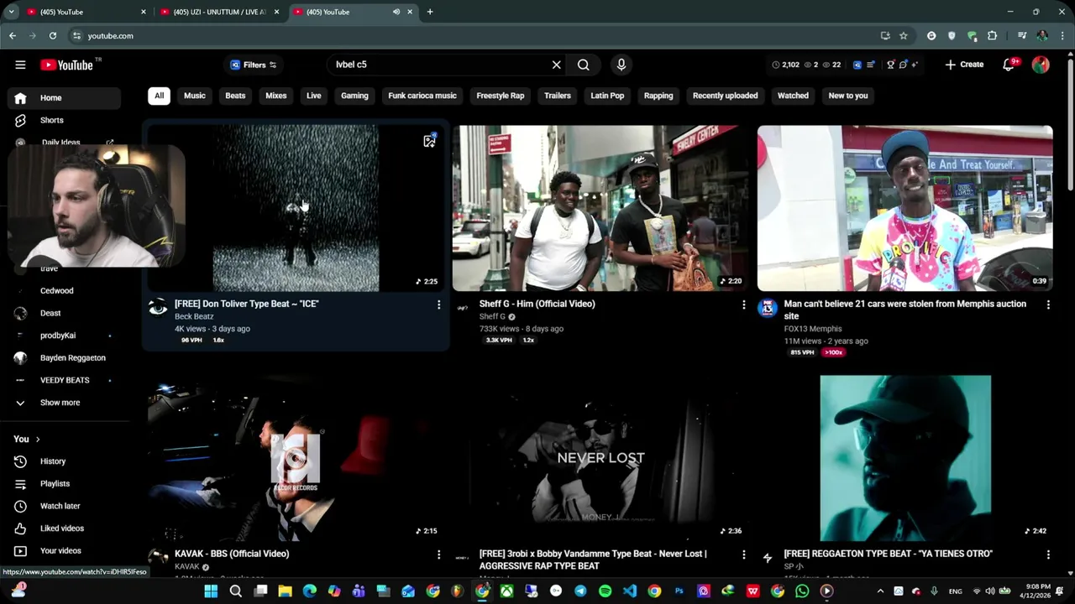Viewport: 1075px width, 604px height.
Task: Click the list extension icon beside blue icon
Action: (871, 65)
